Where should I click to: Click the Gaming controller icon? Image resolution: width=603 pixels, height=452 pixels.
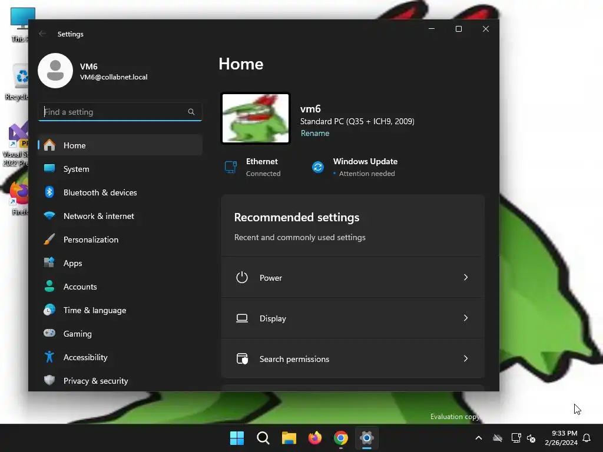[x=49, y=333]
